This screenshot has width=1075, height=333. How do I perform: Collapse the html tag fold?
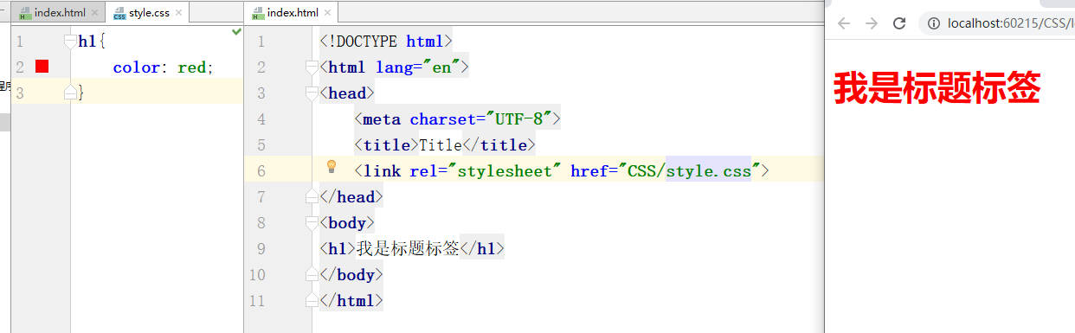point(312,67)
